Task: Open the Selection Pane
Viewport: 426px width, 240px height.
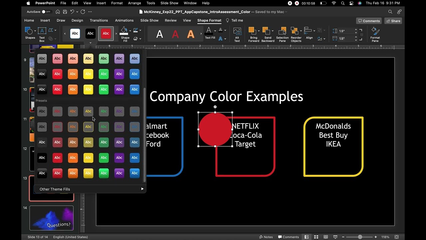Action: point(282,35)
